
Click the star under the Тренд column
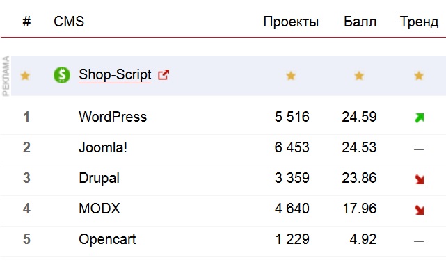click(x=419, y=76)
